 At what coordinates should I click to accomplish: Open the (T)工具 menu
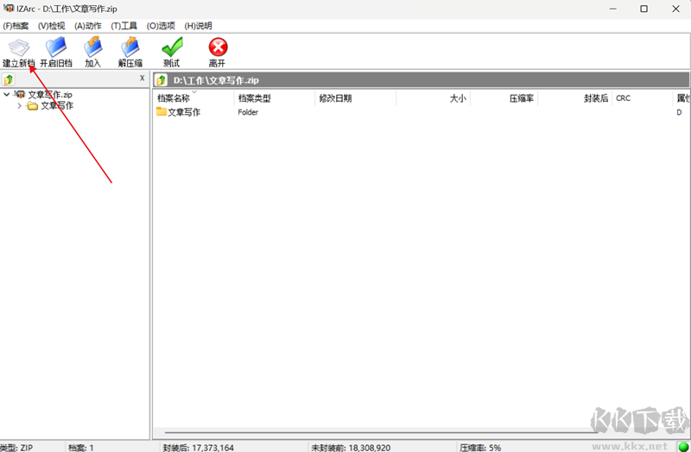point(124,26)
